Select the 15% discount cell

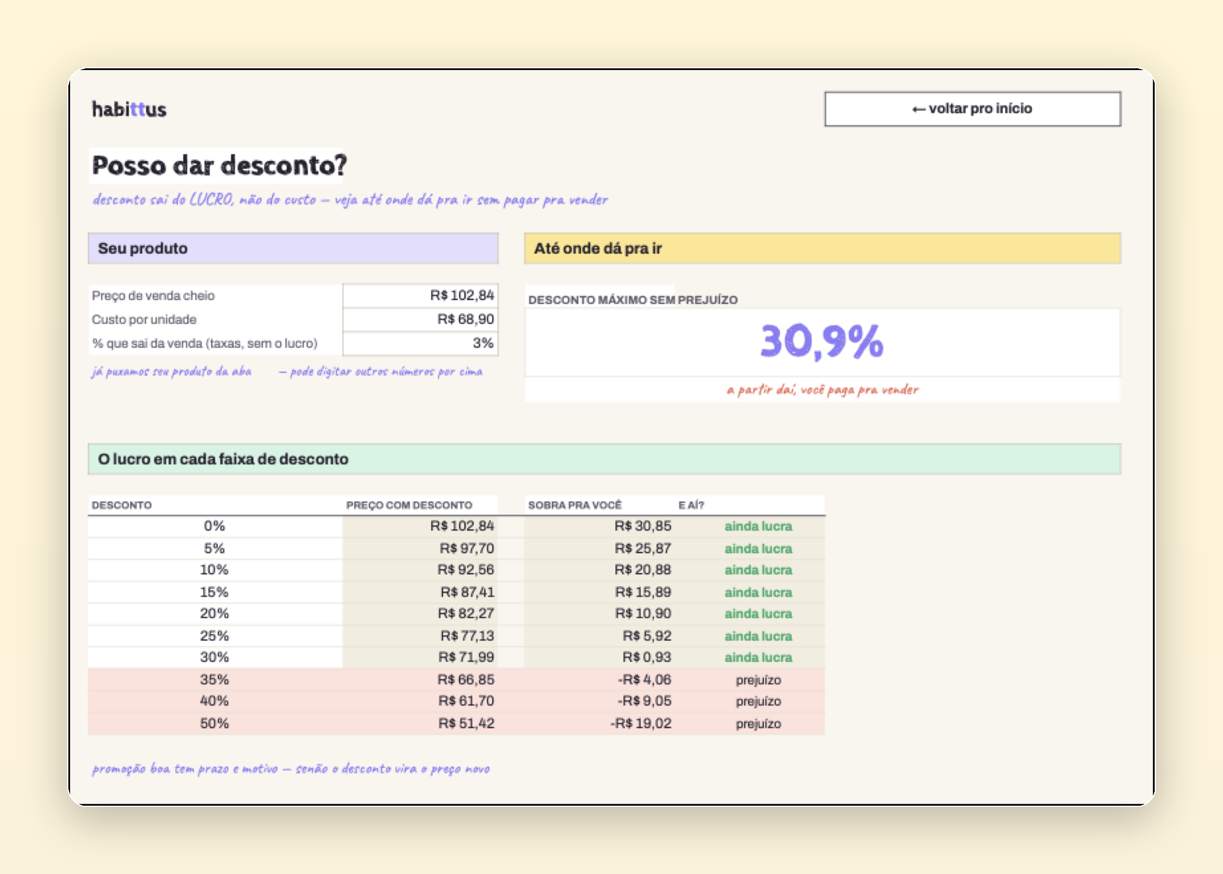pos(215,592)
